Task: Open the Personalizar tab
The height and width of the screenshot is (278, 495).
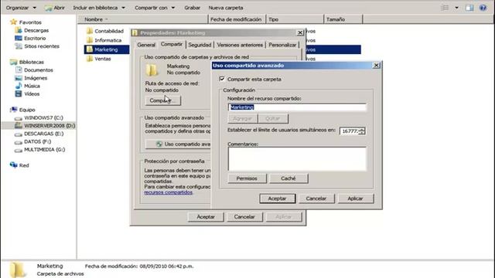Action: (282, 45)
